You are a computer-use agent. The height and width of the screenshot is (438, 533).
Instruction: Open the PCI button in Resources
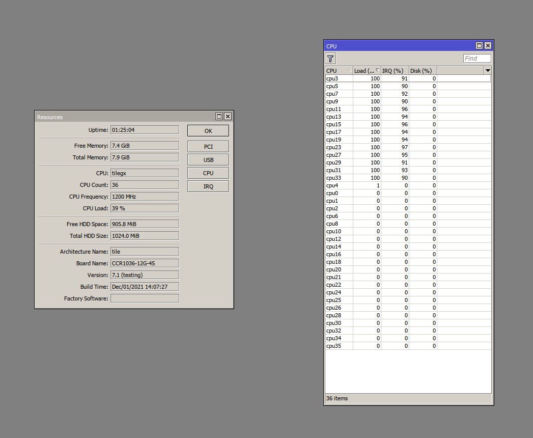tap(208, 147)
